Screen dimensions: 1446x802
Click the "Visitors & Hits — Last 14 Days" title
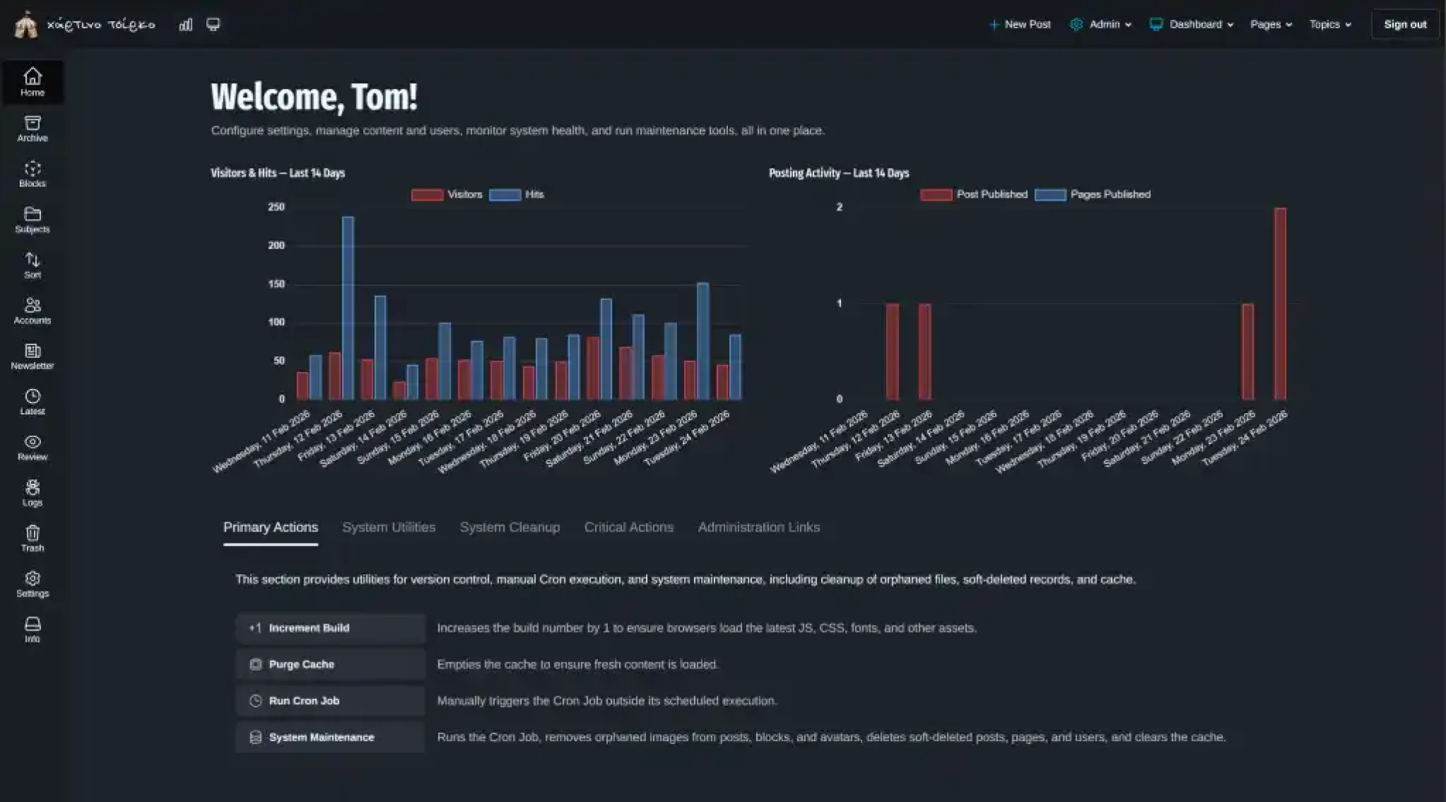pyautogui.click(x=277, y=173)
